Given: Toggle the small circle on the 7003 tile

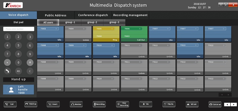Looking at the screenshot, I should coord(56,29).
